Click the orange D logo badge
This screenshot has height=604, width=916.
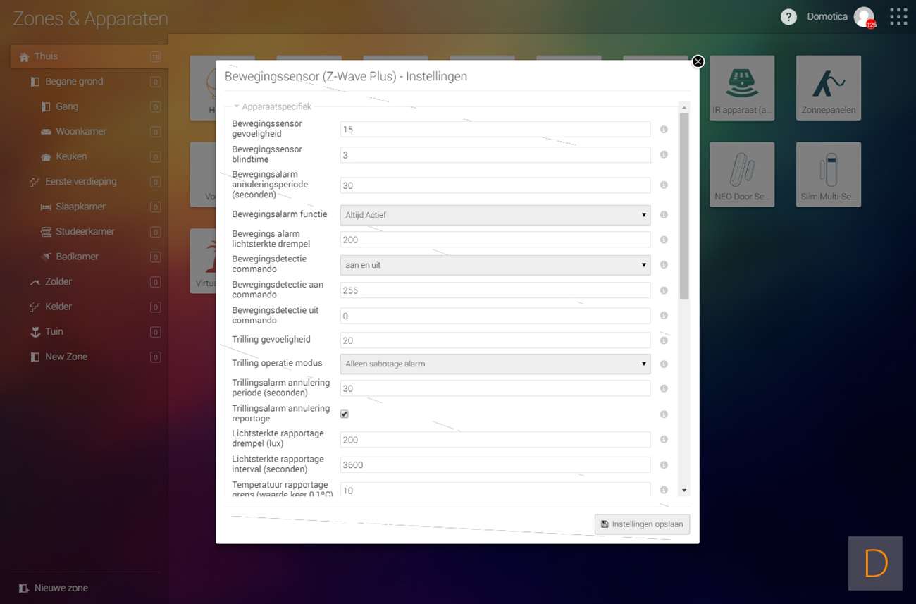875,563
